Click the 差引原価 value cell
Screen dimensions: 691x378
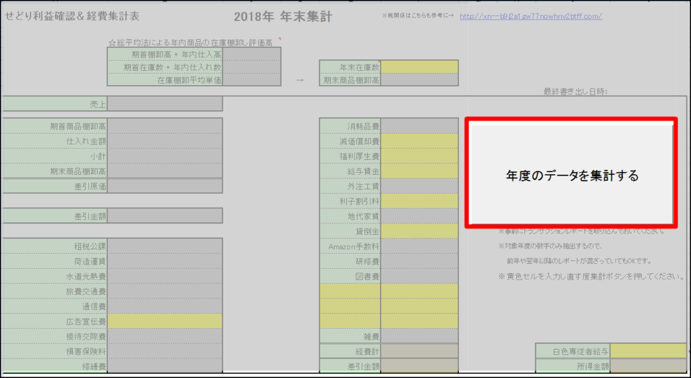tap(165, 186)
